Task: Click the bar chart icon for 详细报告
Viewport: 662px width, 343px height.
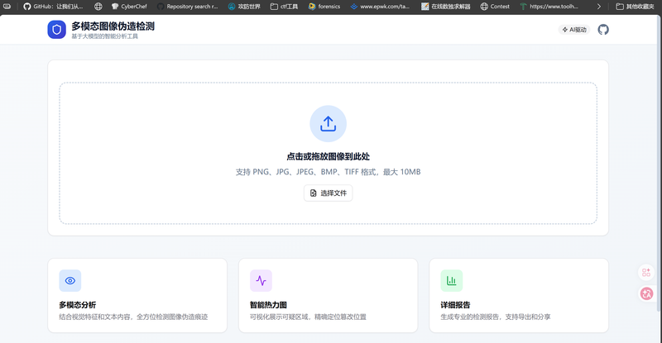Action: (452, 280)
